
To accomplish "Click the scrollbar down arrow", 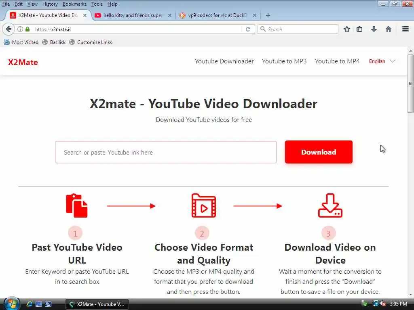I will pyautogui.click(x=410, y=294).
